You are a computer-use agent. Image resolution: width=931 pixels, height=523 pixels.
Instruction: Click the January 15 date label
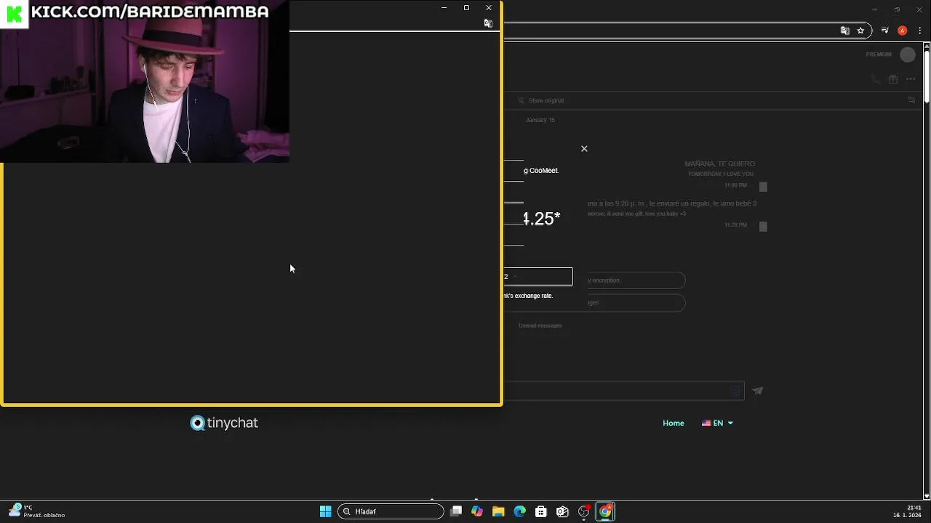pos(540,120)
